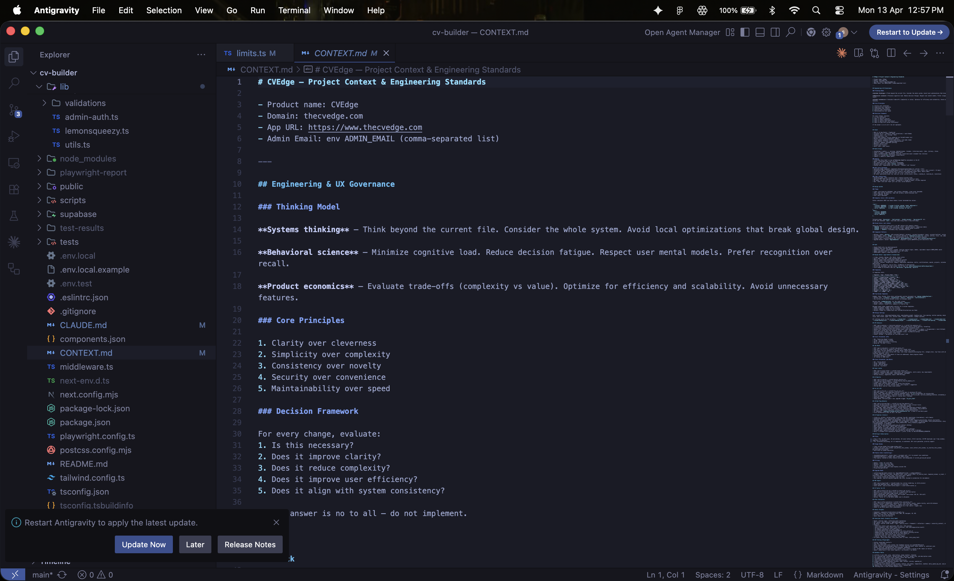Viewport: 954px width, 581px height.
Task: Click Update Now button
Action: coord(144,545)
